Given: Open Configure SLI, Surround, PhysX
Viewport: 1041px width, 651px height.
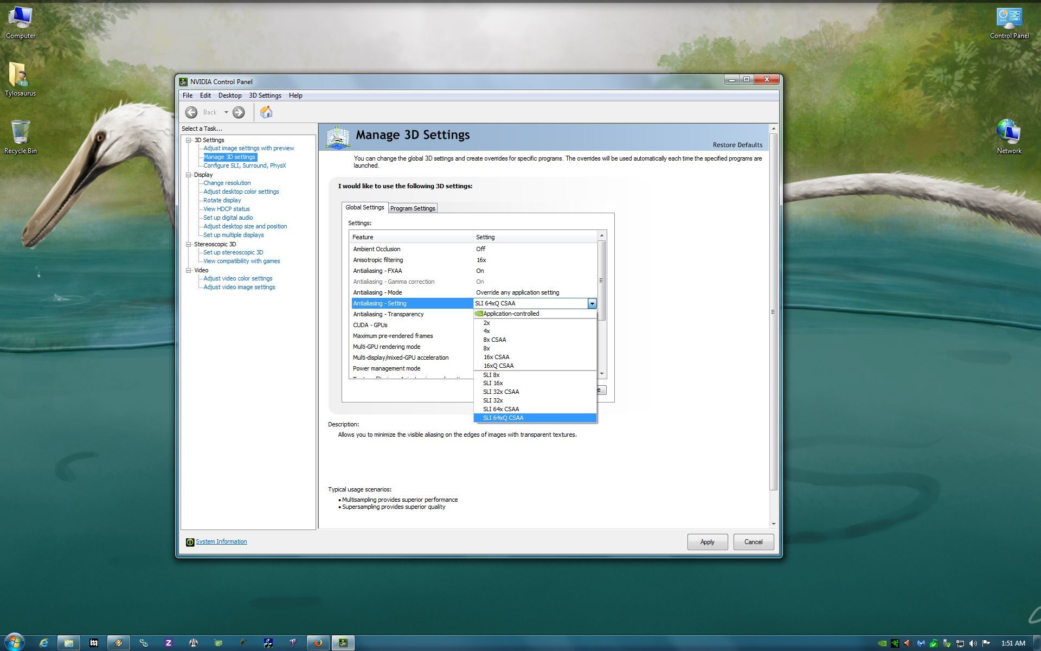Looking at the screenshot, I should point(245,165).
